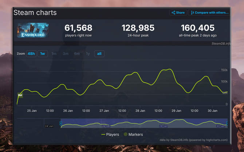Grab the right navigator range handle

(x=227, y=123)
